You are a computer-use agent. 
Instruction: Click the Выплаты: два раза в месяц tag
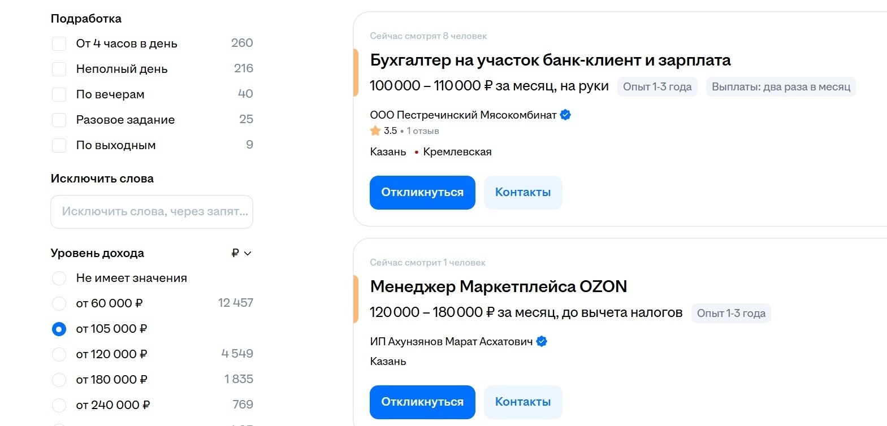pyautogui.click(x=780, y=86)
